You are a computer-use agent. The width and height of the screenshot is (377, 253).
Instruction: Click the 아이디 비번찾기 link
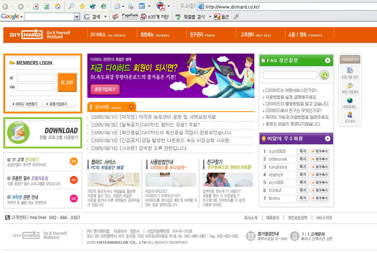click(25, 104)
